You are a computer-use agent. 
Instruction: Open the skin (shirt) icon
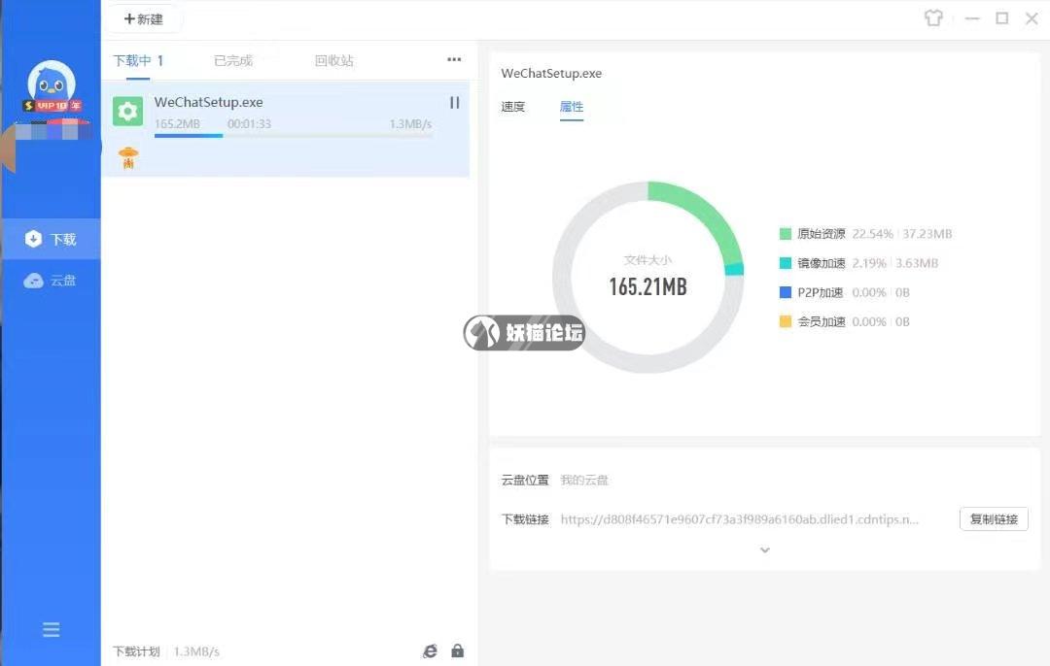point(933,18)
